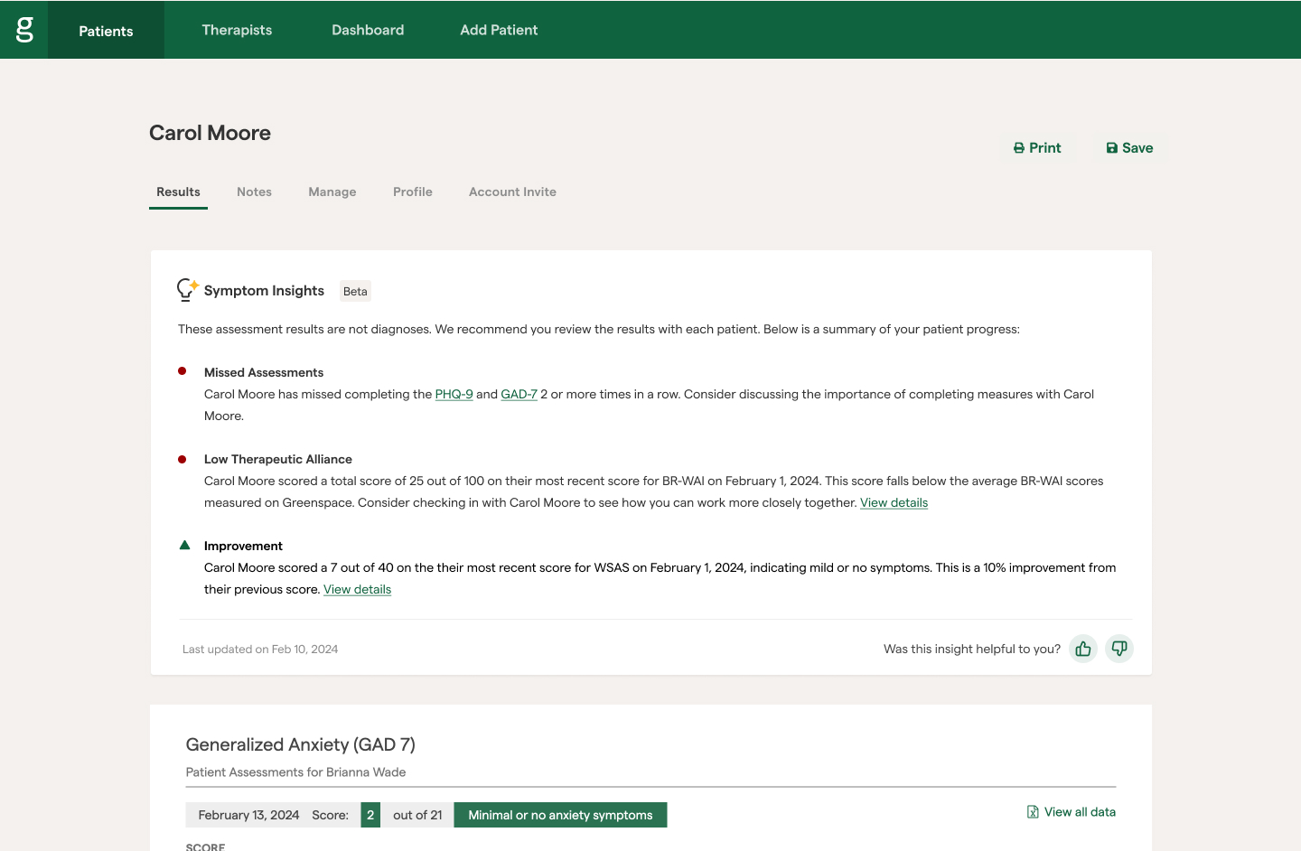The width and height of the screenshot is (1301, 851).
Task: Open the GAD-7 assessment link
Action: pos(519,394)
